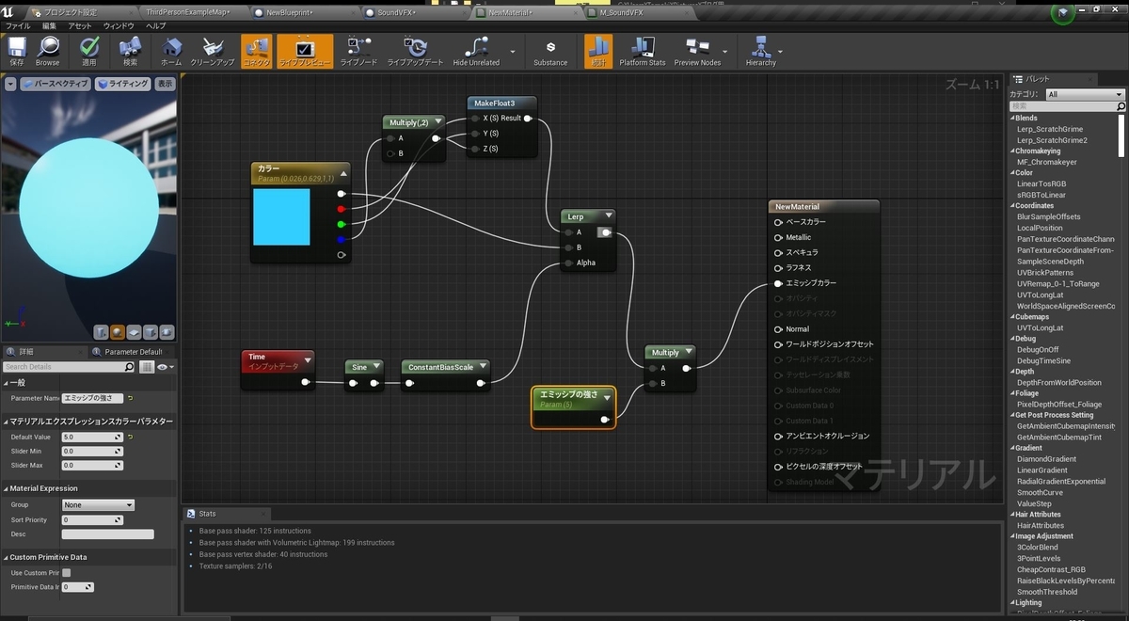The image size is (1129, 621).
Task: Toggle ライブノード live nodes
Action: click(358, 51)
